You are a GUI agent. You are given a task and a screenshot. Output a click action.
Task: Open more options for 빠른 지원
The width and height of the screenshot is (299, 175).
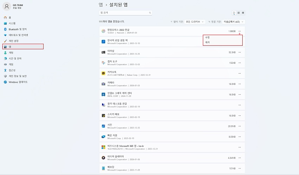coord(240,137)
